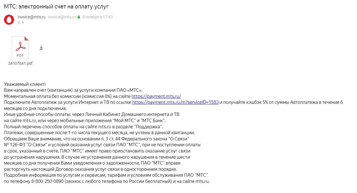Click the date 8 ноября в 17:43
Image resolution: width=357 pixels, height=193 pixels.
[98, 17]
